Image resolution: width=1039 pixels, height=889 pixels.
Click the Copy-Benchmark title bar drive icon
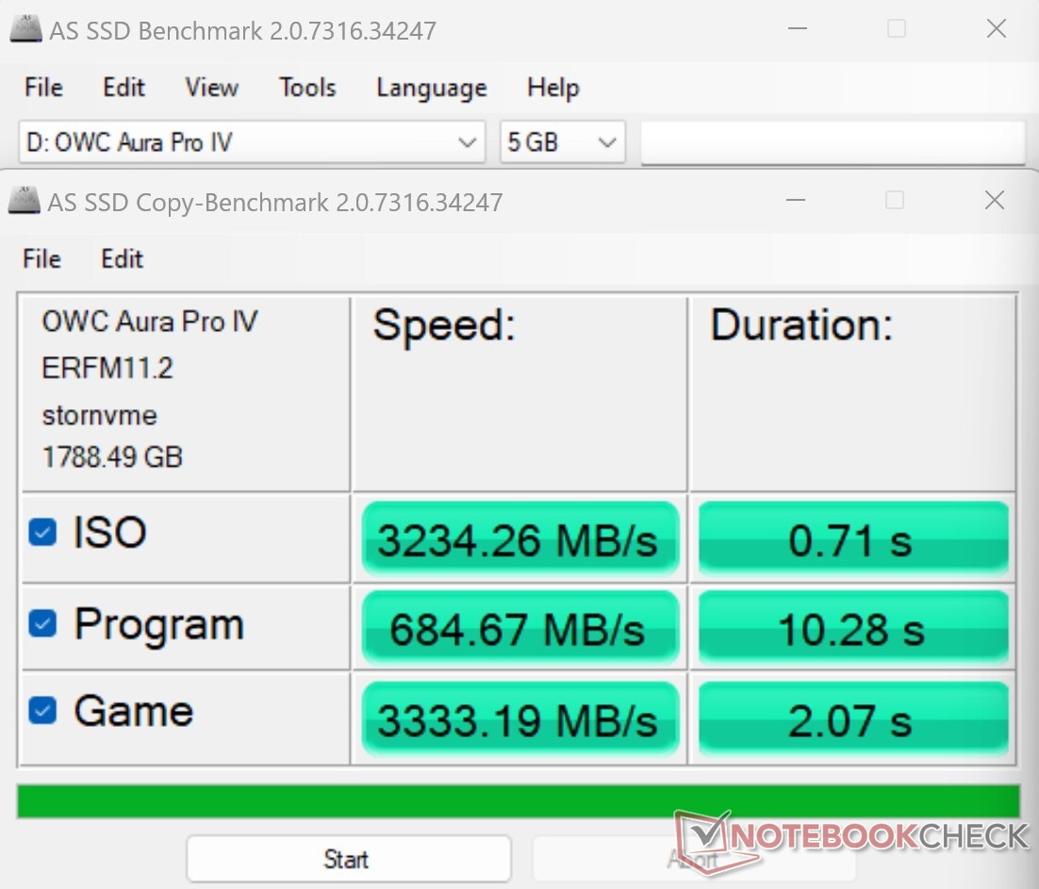(x=25, y=201)
